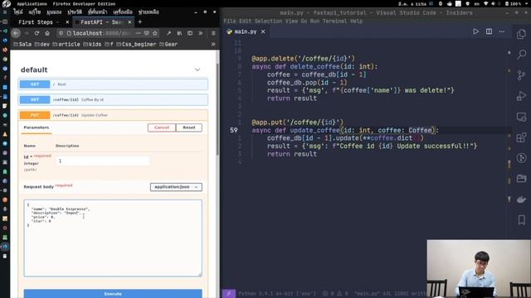
Task: Open Firefox library icon
Action: [x=179, y=33]
